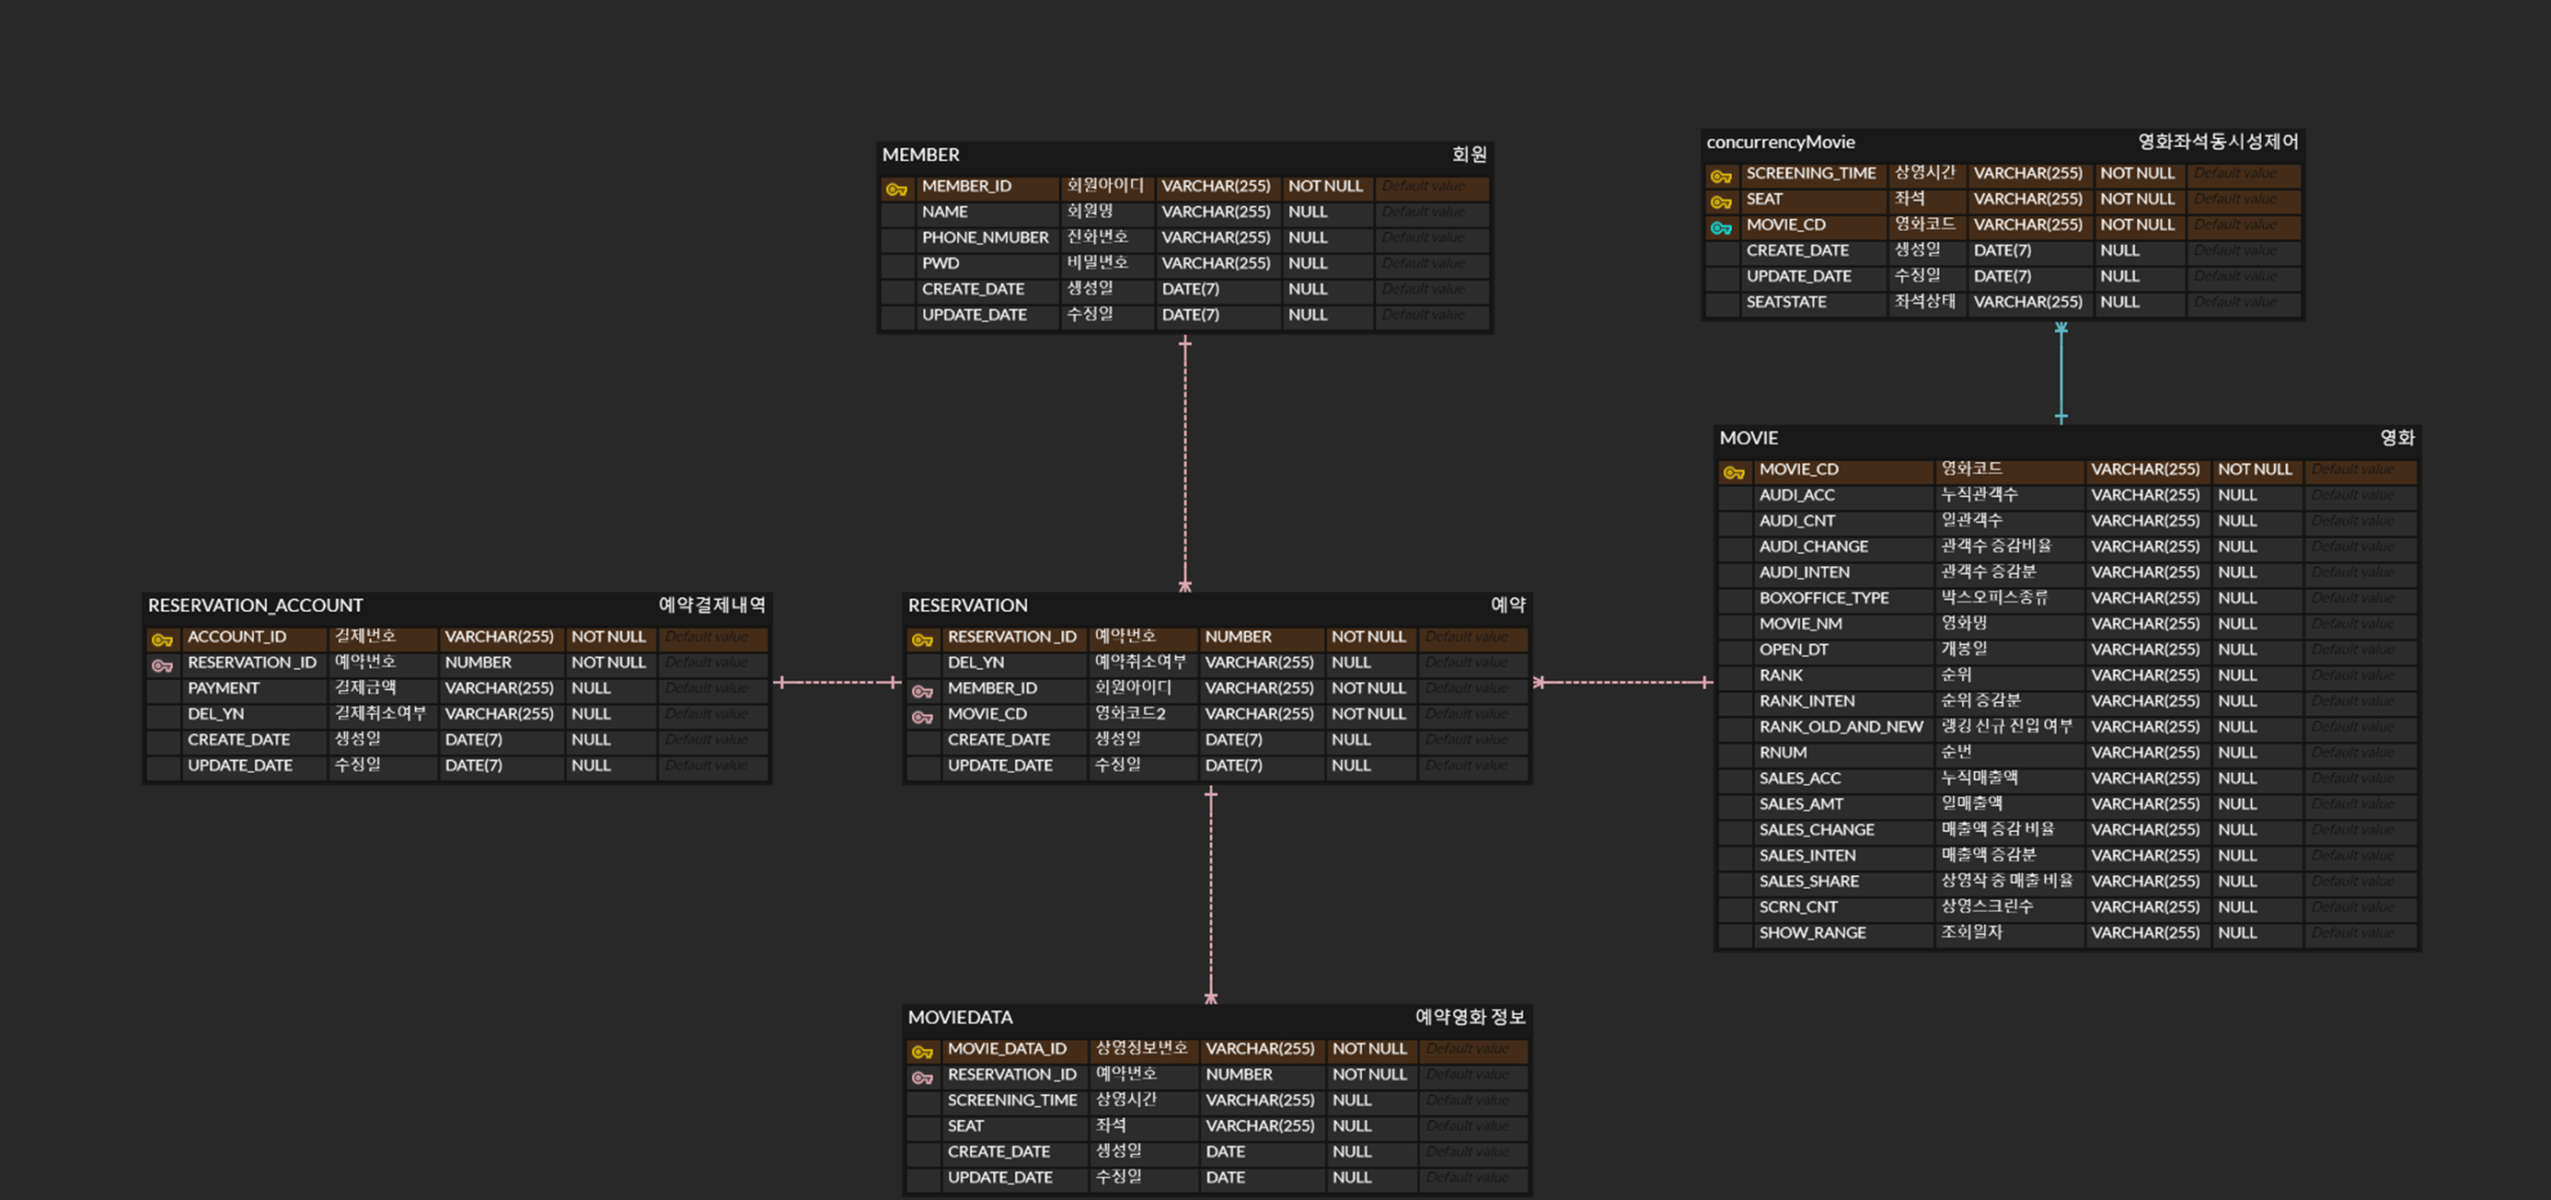2551x1200 pixels.
Task: Click the foreign key icon beside MEMBER_ID in RESERVATION
Action: point(923,688)
